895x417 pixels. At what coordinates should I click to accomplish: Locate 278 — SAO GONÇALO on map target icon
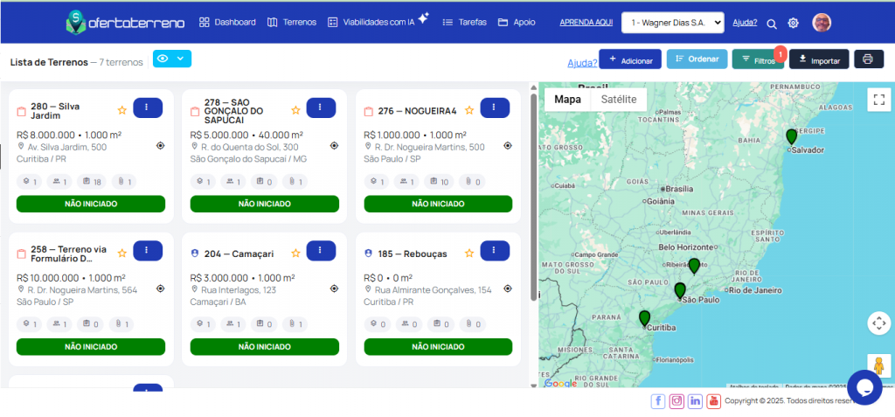click(334, 146)
